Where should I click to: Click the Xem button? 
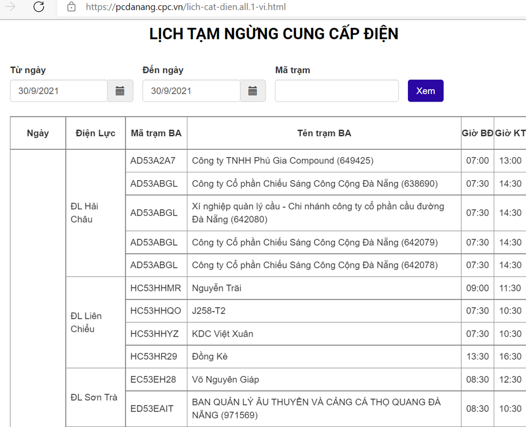click(426, 91)
